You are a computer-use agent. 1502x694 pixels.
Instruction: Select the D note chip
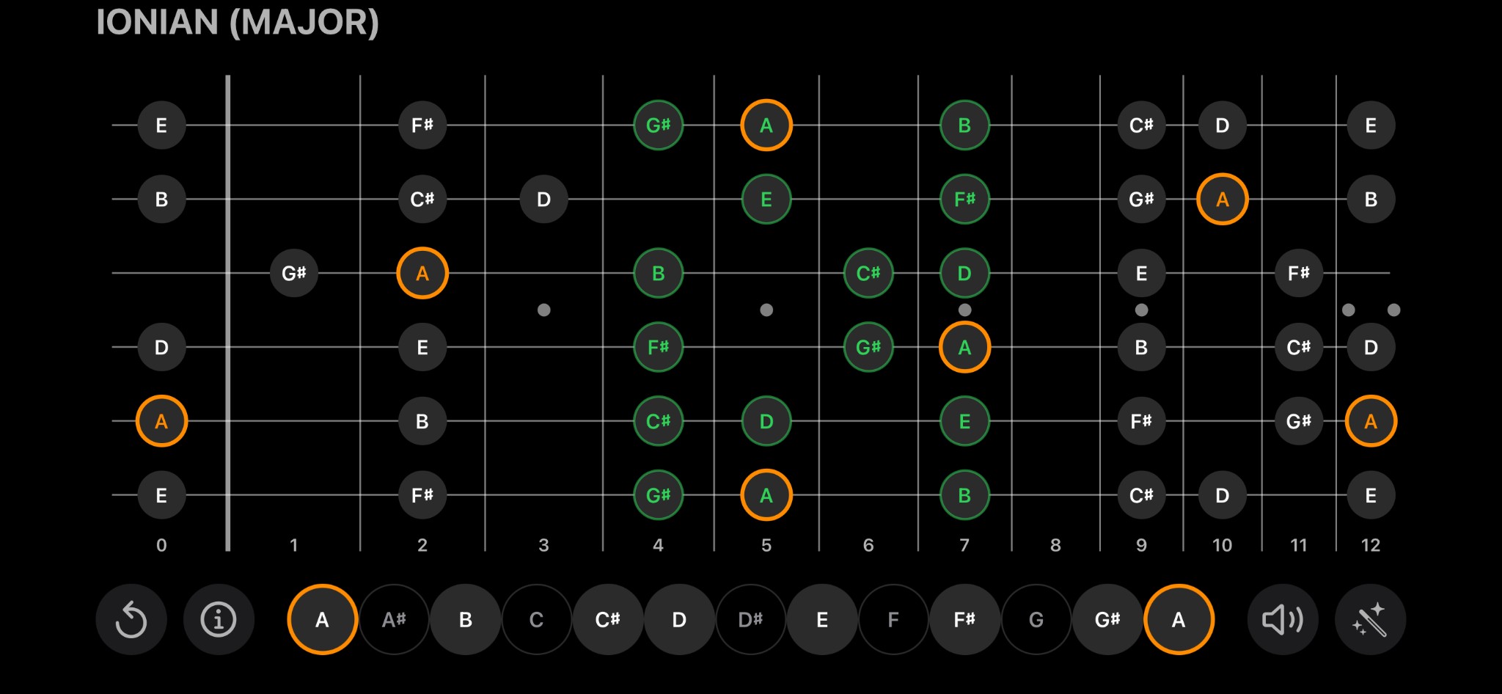pyautogui.click(x=679, y=618)
